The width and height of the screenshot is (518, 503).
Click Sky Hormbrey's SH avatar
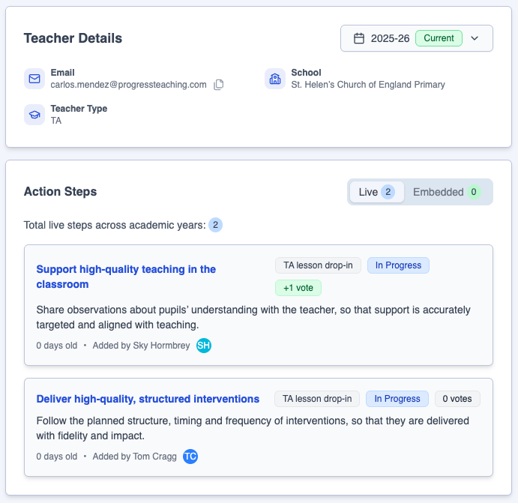[x=204, y=346]
